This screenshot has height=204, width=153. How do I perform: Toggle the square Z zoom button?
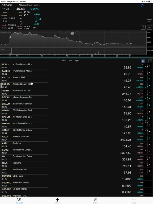pyautogui.click(x=143, y=27)
